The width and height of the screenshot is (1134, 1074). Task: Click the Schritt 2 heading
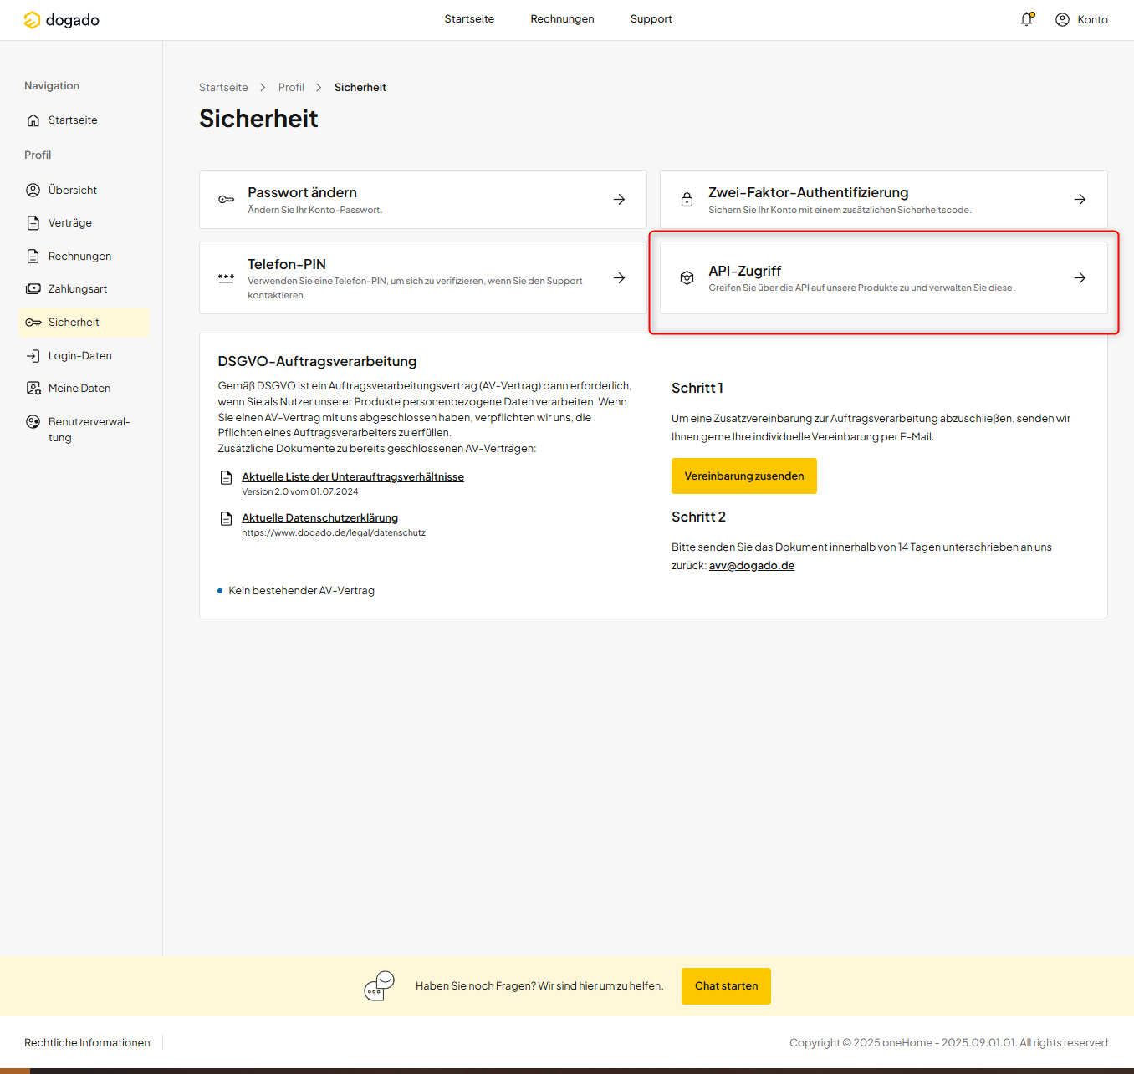pos(698,517)
